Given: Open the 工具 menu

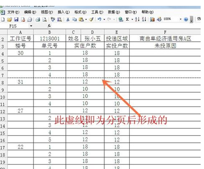Looking at the screenshot, I should point(97,12).
